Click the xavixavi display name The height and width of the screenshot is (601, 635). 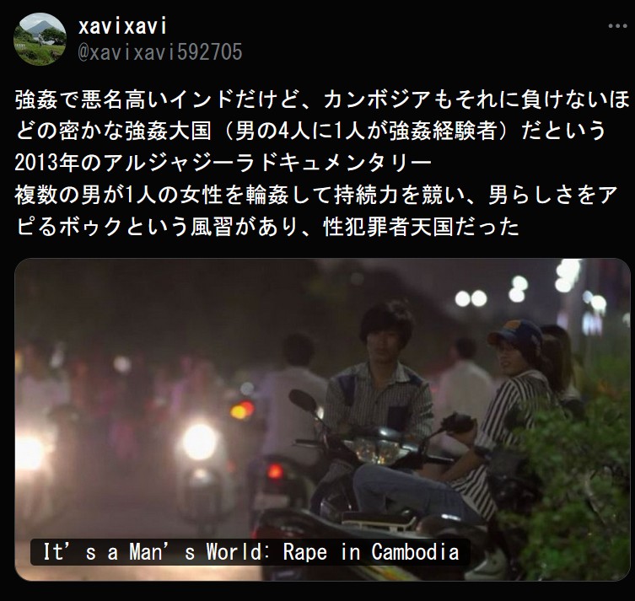122,27
